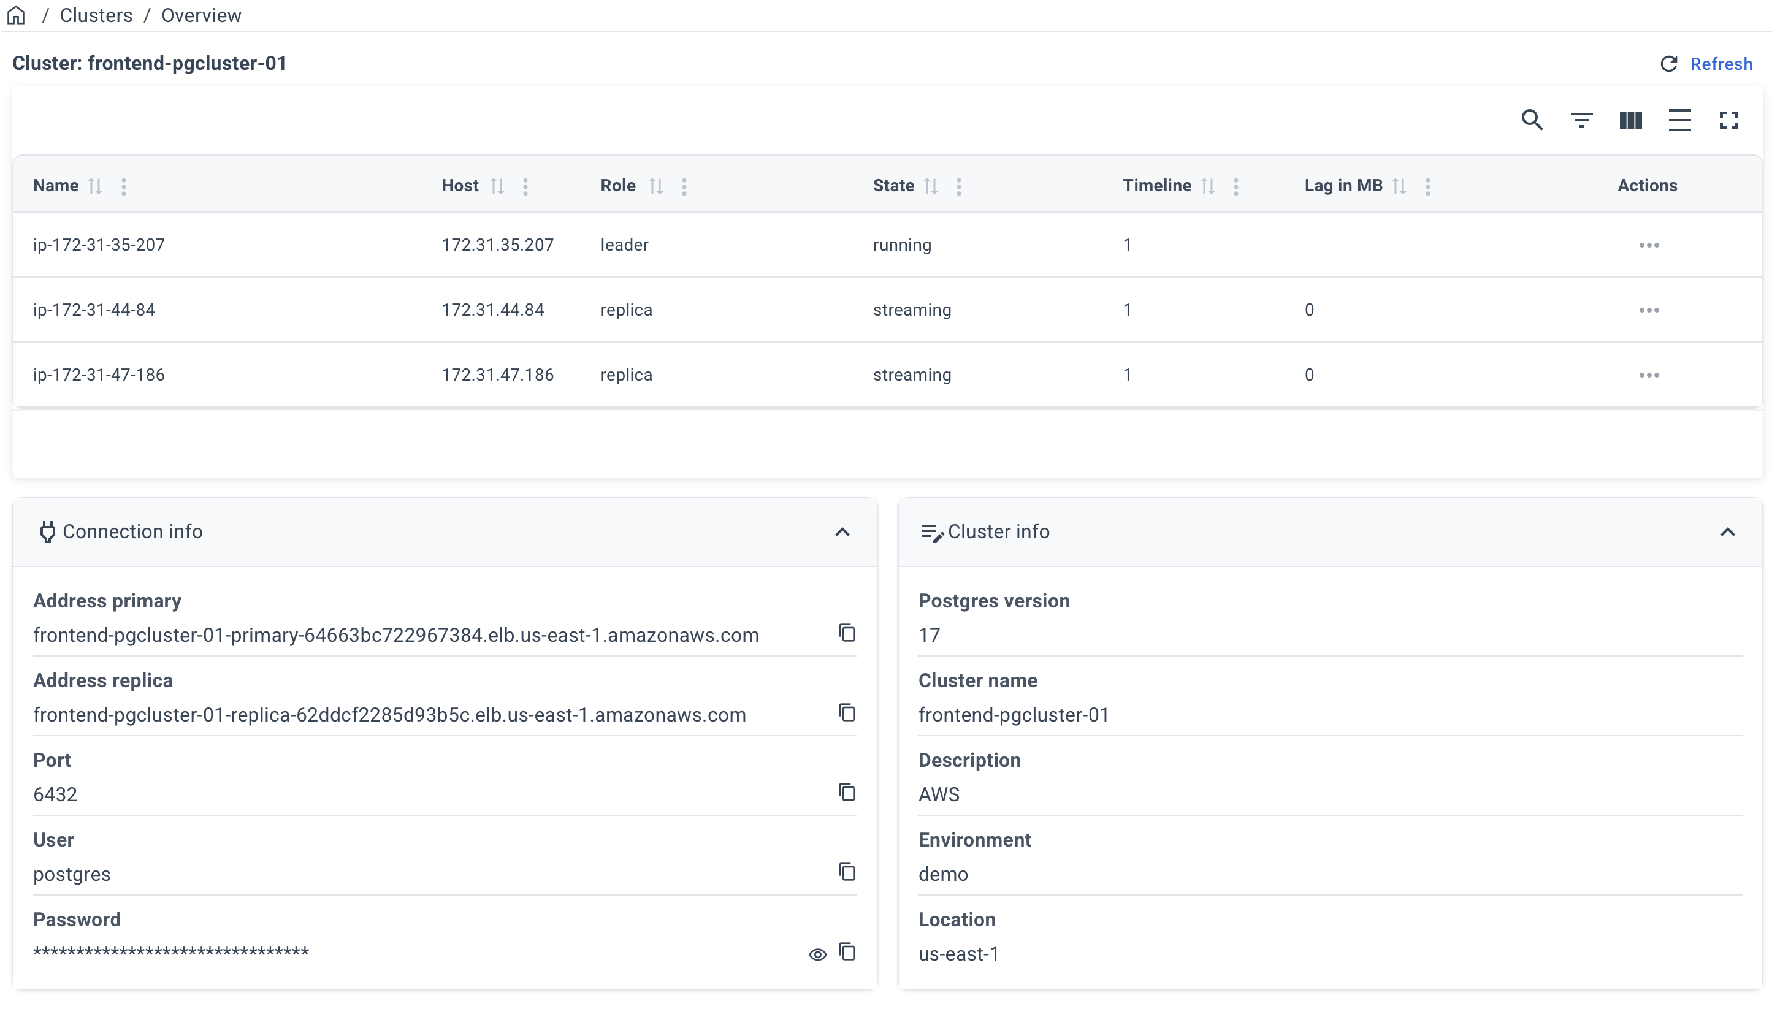Click ip-172-31-35-207 name cell
The width and height of the screenshot is (1772, 1009).
pos(99,245)
